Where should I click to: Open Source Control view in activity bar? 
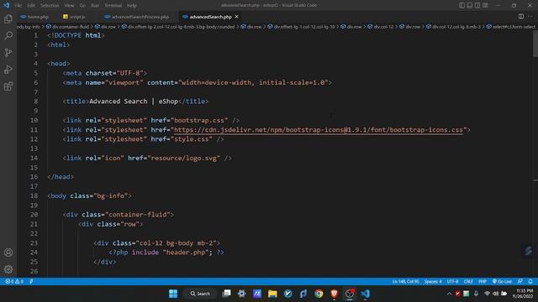8,52
